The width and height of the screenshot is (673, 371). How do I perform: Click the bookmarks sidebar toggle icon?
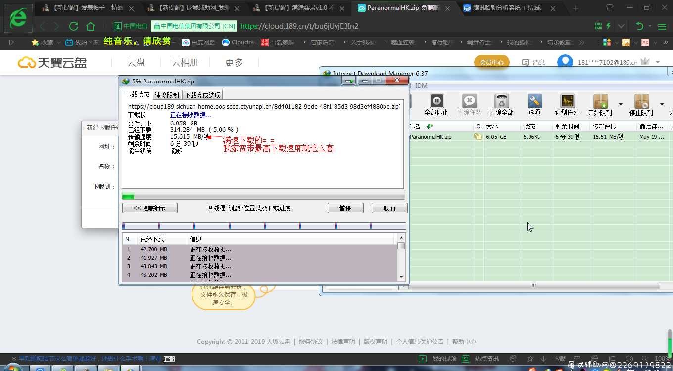[11, 42]
